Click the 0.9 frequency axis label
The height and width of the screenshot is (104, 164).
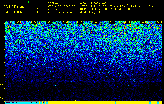click(2, 60)
